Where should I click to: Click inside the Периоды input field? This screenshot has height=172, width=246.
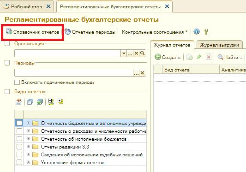pyautogui.click(x=74, y=73)
